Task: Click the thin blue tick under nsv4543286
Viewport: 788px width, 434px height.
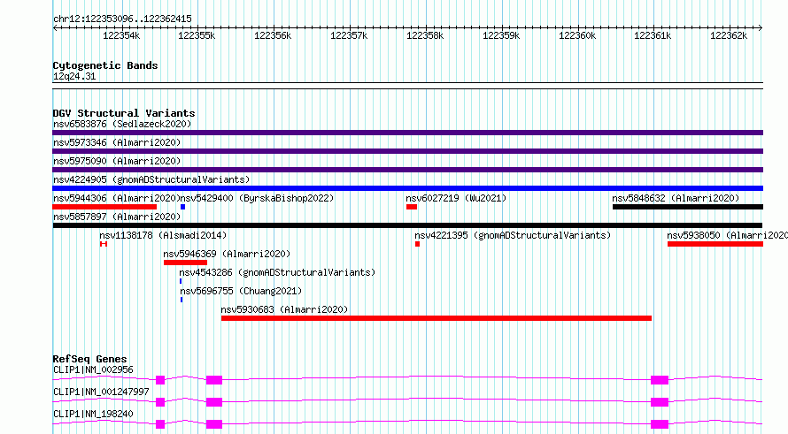Action: coord(181,281)
